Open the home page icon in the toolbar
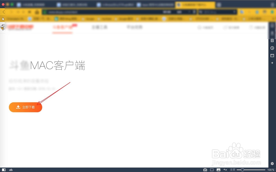 tap(37, 12)
